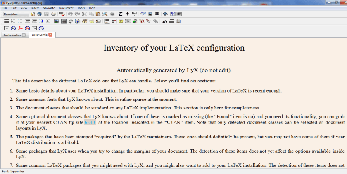
Task: Open the Edit menu
Action: 14,8
